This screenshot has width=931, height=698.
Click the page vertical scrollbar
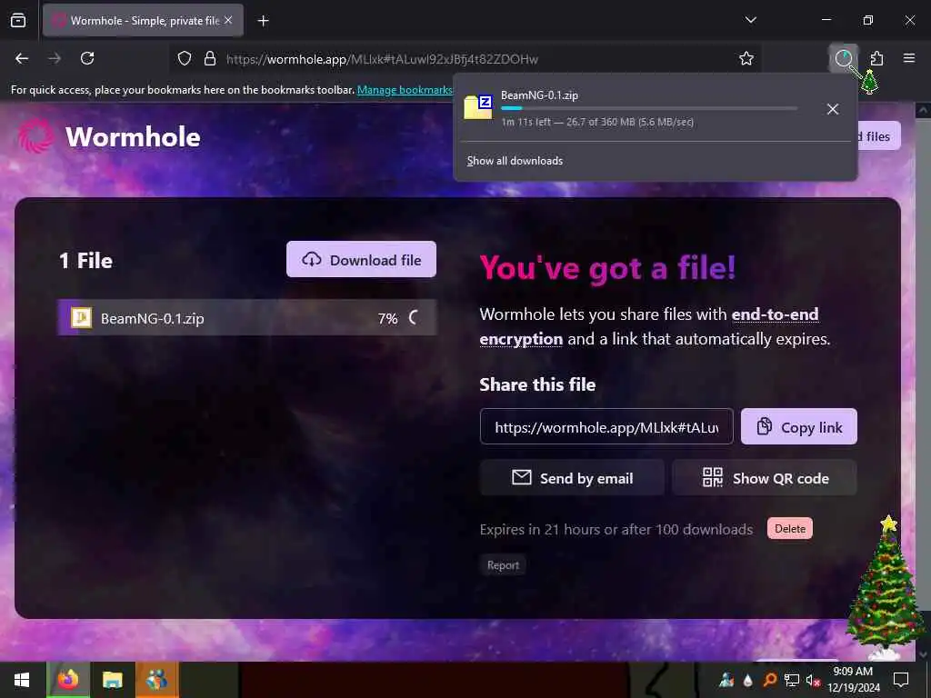pyautogui.click(x=923, y=380)
